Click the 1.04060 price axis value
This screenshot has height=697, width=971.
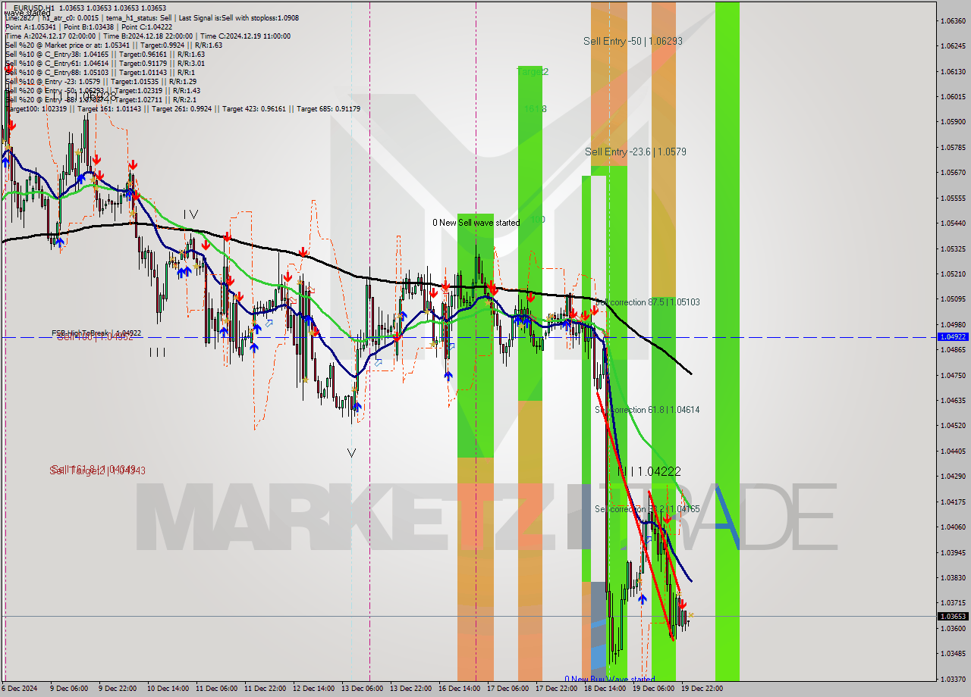pyautogui.click(x=953, y=527)
